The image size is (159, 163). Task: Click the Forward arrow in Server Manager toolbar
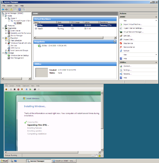pyautogui.click(x=7, y=9)
